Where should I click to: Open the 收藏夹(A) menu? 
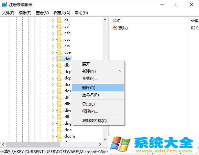tap(62, 13)
